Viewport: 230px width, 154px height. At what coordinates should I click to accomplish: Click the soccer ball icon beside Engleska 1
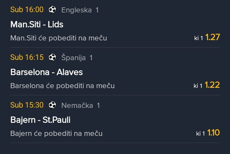pyautogui.click(x=52, y=10)
